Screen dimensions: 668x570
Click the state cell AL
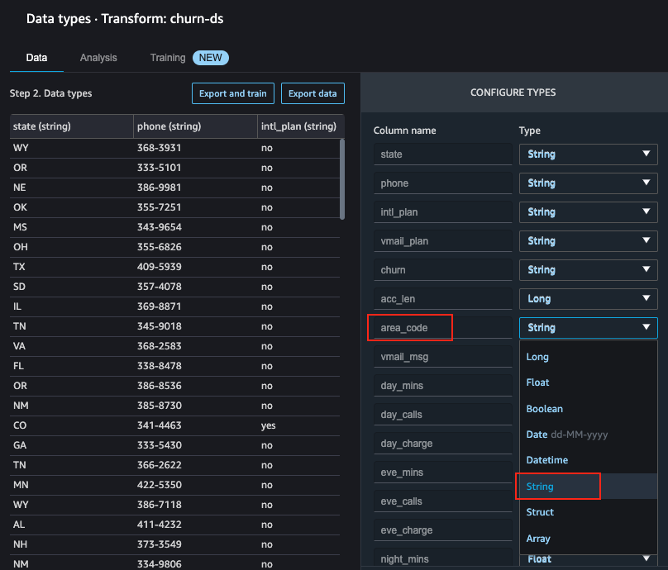click(x=19, y=525)
